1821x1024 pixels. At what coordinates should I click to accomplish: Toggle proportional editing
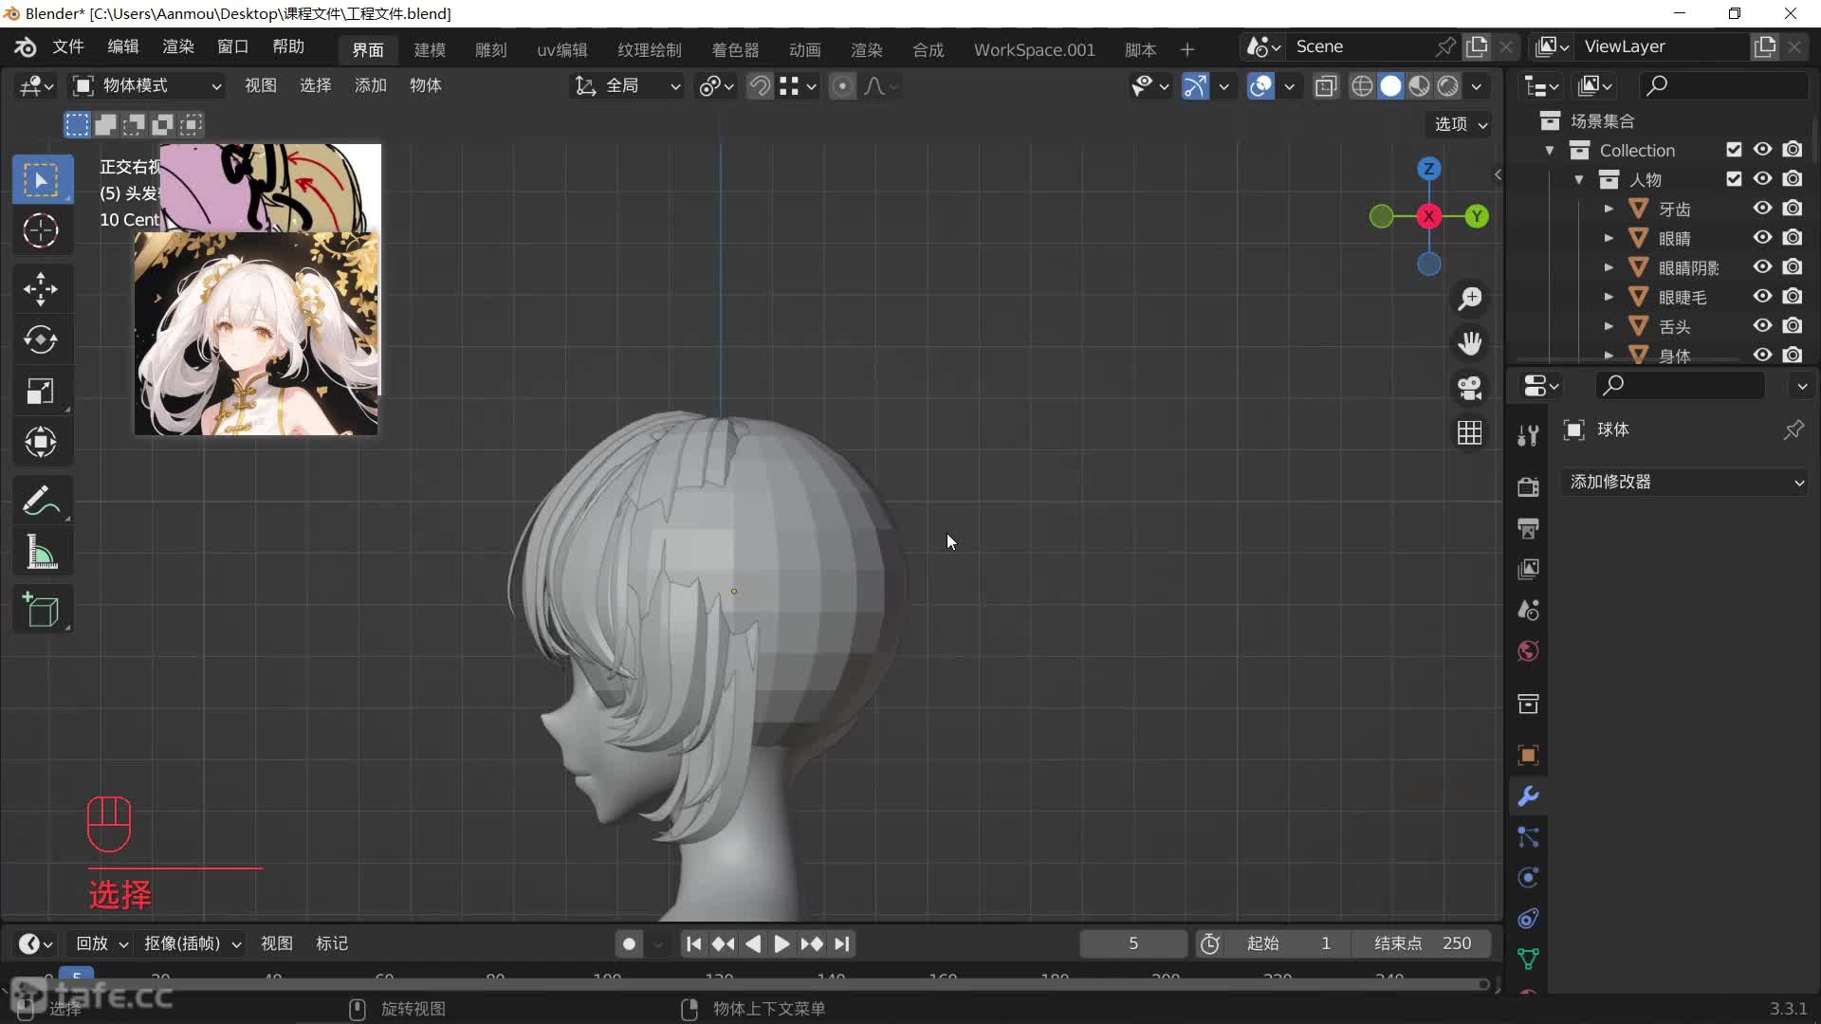(841, 86)
